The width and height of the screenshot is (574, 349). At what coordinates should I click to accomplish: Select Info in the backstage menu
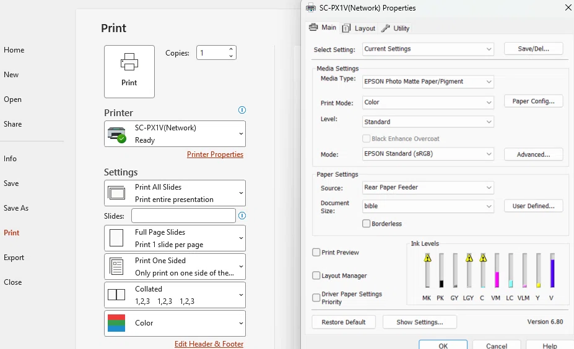[10, 158]
